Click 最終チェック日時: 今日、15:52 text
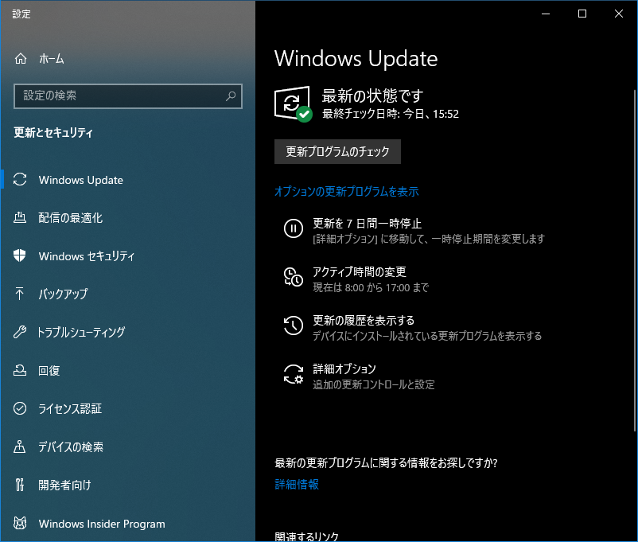 pos(391,114)
